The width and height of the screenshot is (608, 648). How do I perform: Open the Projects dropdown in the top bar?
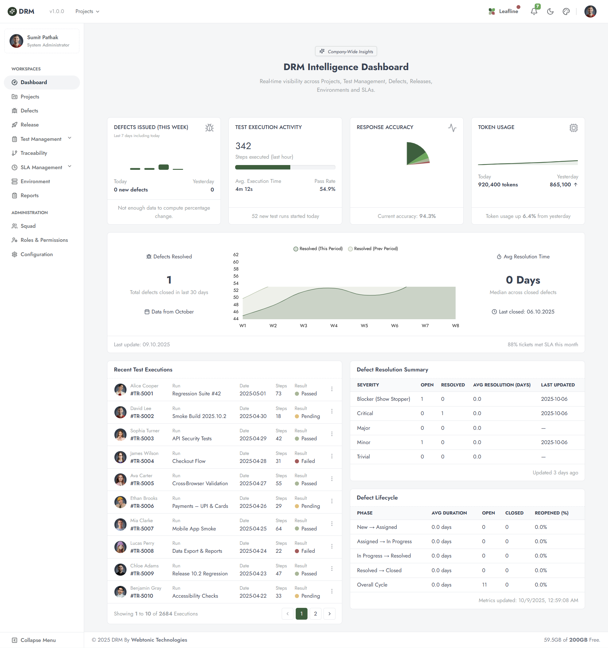pyautogui.click(x=87, y=11)
